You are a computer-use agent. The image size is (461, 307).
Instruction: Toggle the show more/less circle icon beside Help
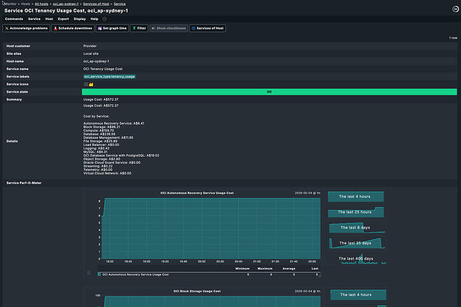click(x=104, y=19)
